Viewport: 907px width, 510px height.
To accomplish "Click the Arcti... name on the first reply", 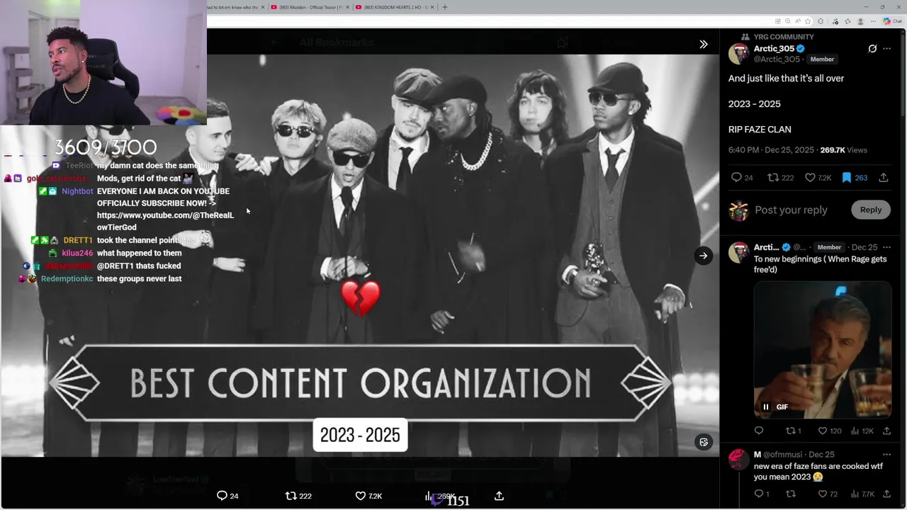I will coord(766,247).
